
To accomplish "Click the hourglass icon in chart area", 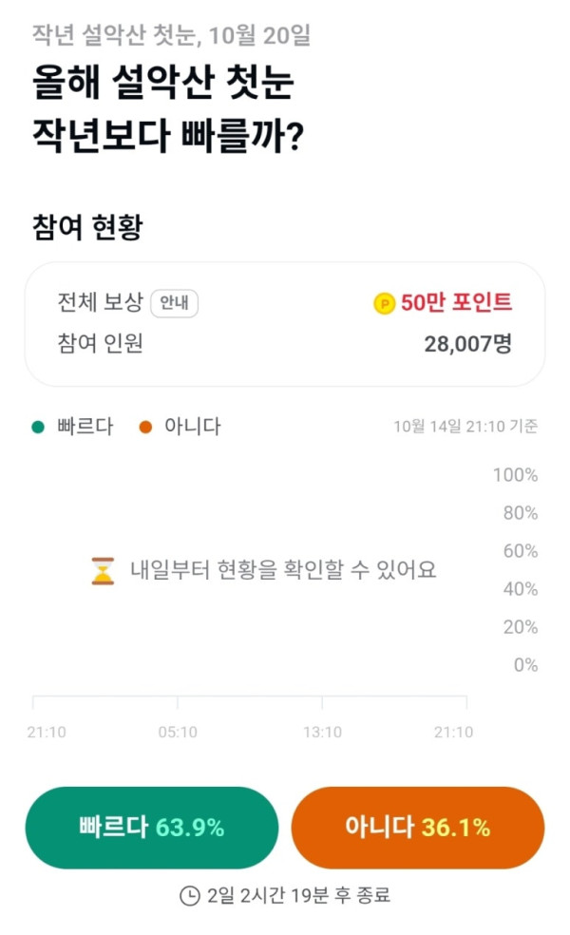I will pos(103,571).
